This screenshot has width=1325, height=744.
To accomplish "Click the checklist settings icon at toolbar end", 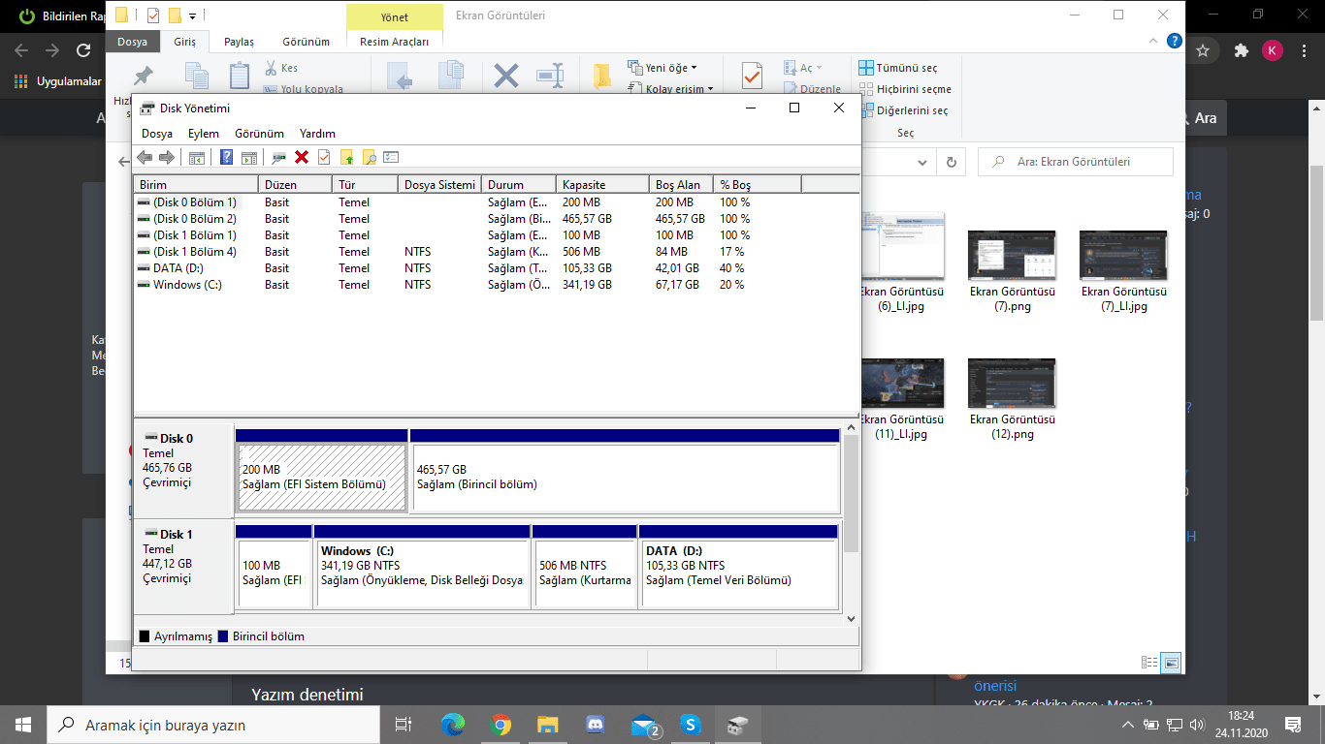I will tap(391, 158).
